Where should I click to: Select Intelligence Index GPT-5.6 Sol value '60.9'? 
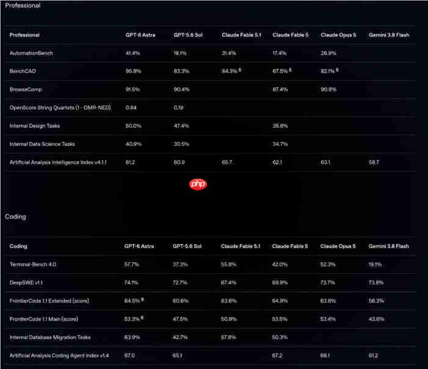179,162
